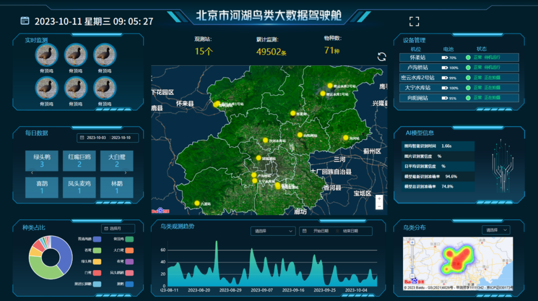This screenshot has height=301, width=538.
Task: Click the first 骨顶鸡 bird thumbnail
Action: (x=46, y=55)
